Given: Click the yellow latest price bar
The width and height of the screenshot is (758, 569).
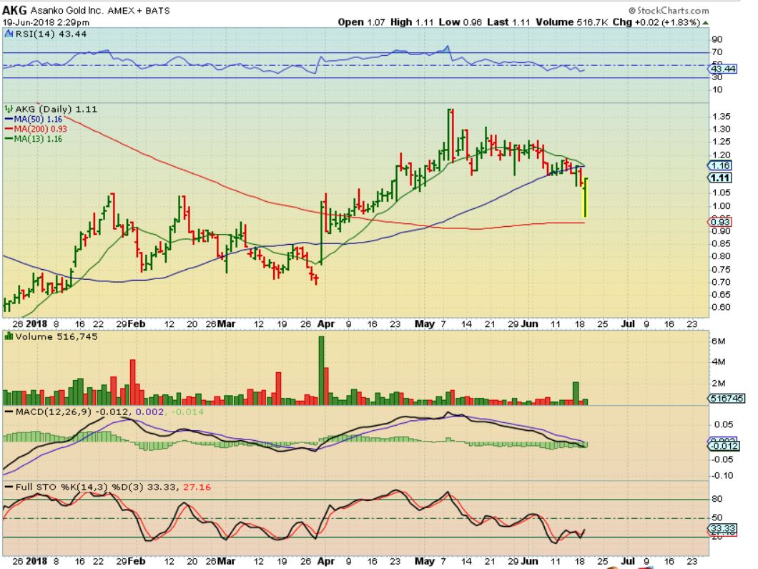Looking at the screenshot, I should [x=585, y=198].
